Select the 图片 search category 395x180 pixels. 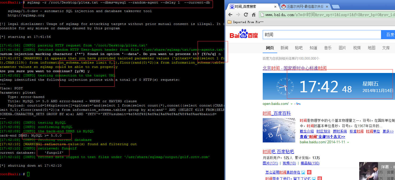point(342,48)
